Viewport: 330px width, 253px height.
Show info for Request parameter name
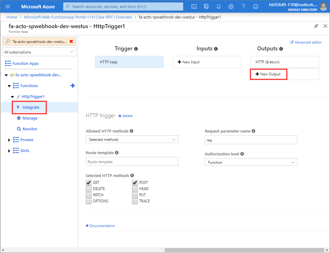(x=254, y=131)
